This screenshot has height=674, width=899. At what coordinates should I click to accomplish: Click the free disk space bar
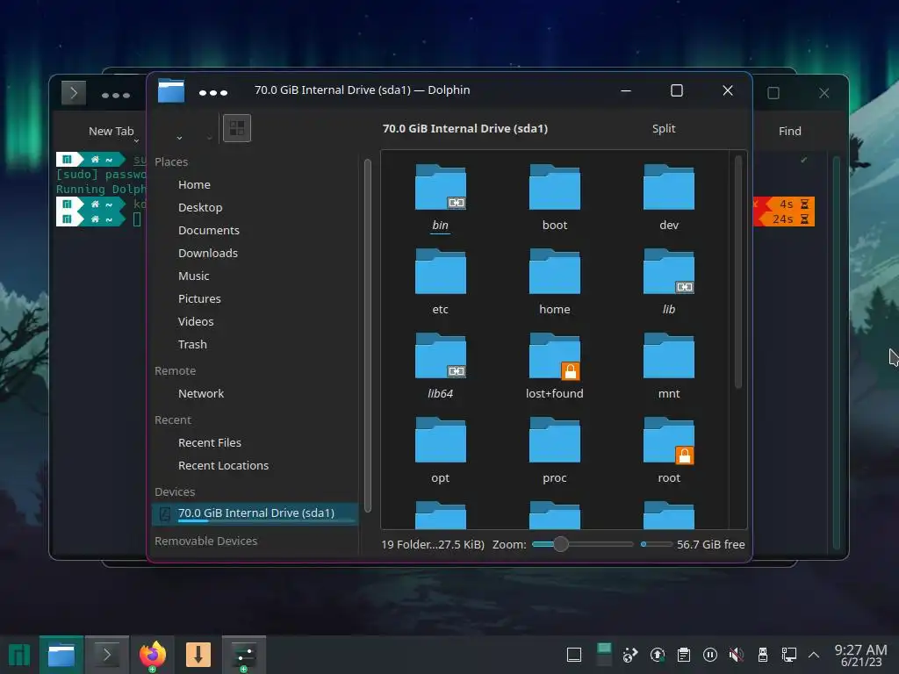[x=657, y=544]
